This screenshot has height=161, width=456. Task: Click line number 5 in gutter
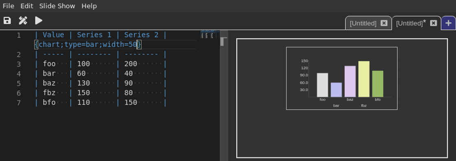click(19, 83)
